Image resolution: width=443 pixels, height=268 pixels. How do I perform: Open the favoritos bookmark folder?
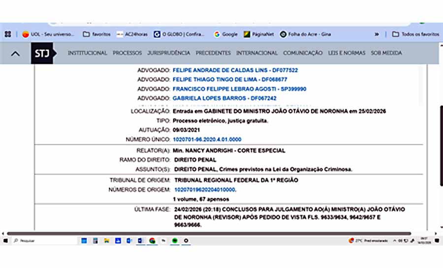(x=97, y=34)
